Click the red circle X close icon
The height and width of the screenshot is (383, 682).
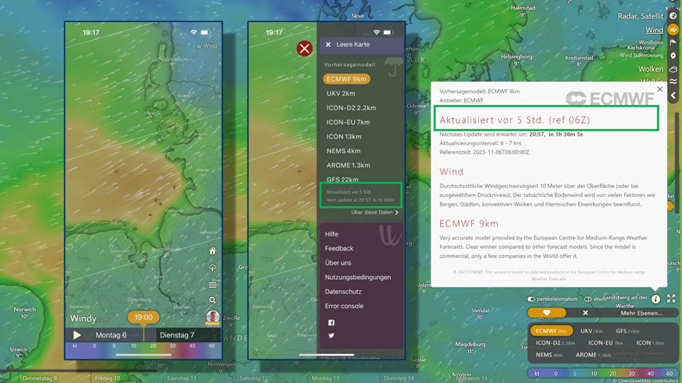coord(304,48)
